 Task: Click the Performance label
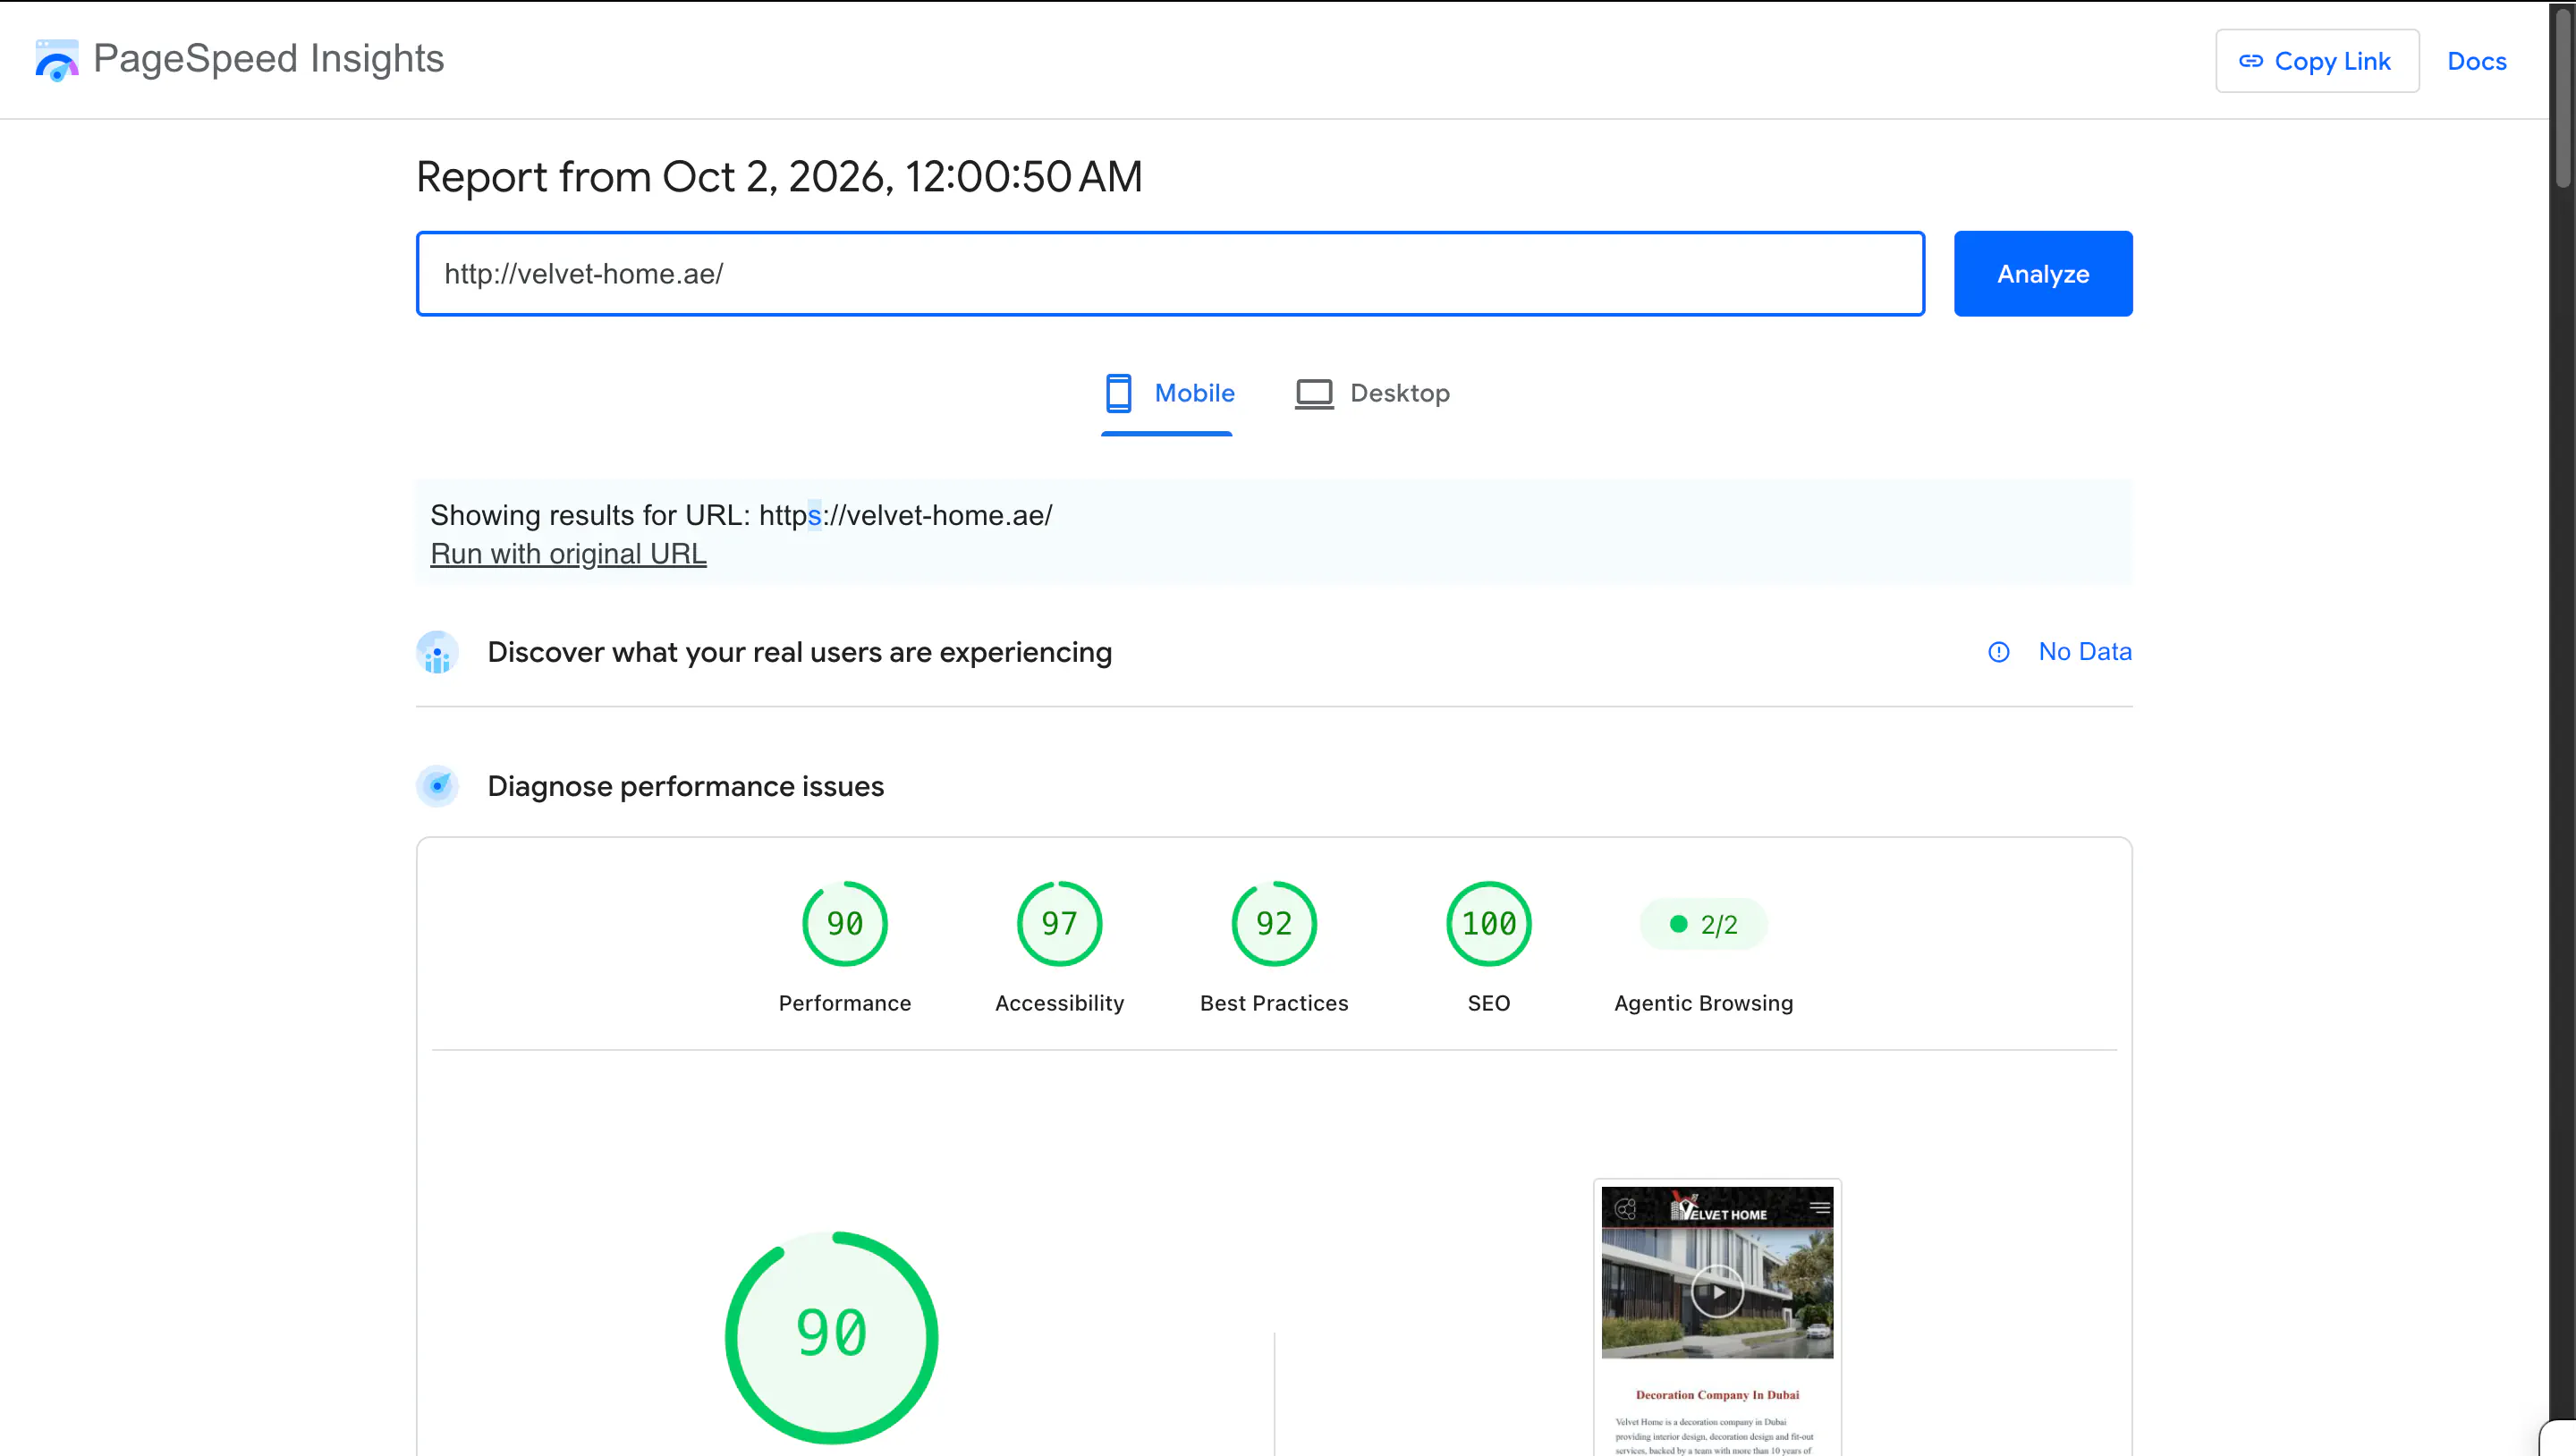tap(844, 1003)
